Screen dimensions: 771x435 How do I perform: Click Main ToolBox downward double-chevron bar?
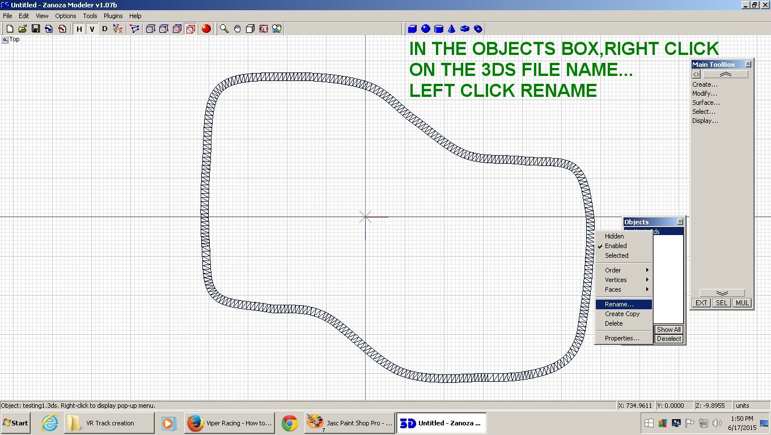tap(722, 293)
